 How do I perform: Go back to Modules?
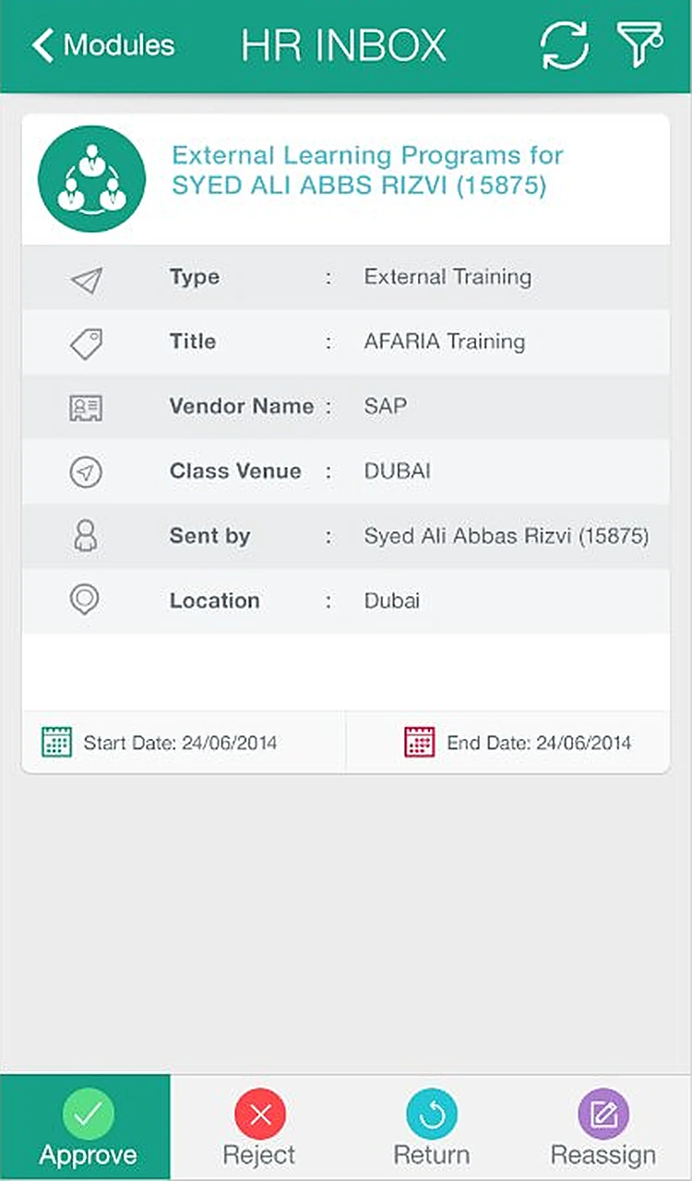[101, 45]
